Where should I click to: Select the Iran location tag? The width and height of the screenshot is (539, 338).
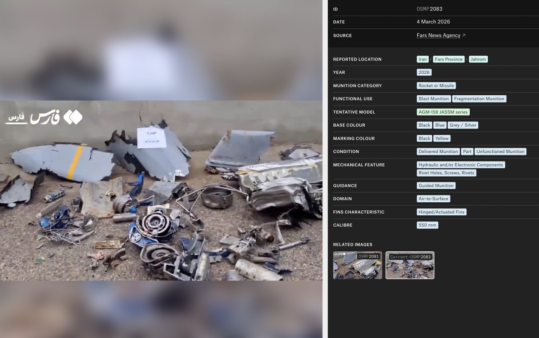coord(422,59)
